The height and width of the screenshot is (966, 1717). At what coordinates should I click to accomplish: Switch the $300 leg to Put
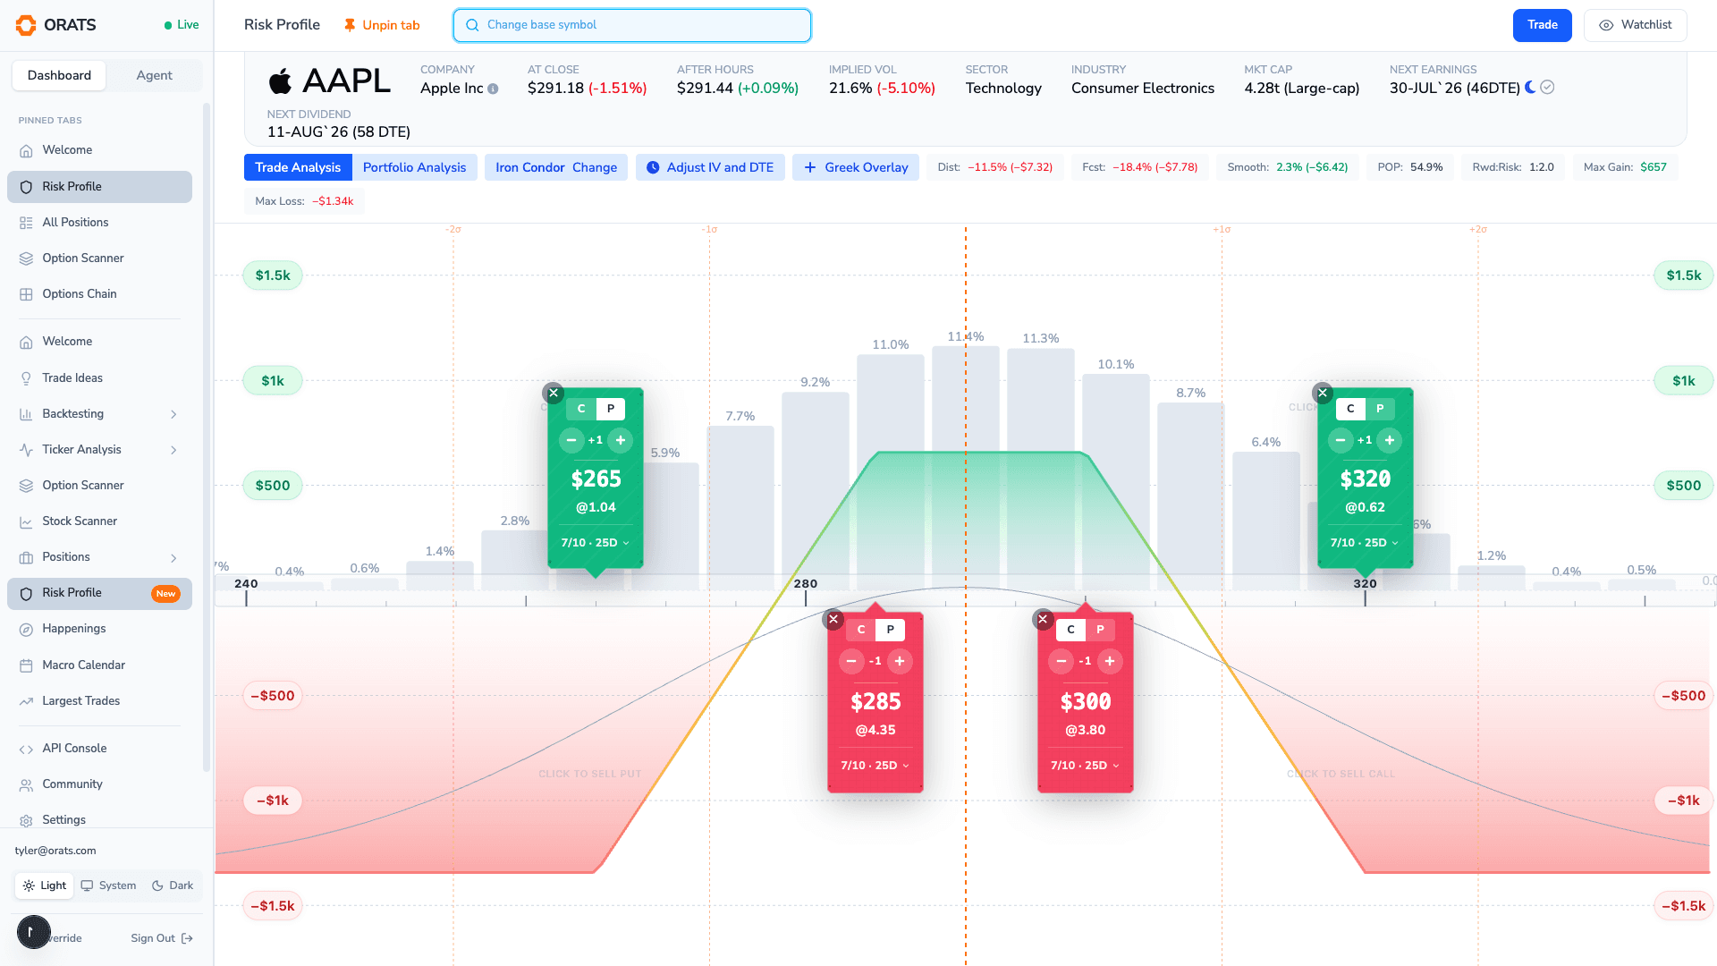(x=1100, y=630)
